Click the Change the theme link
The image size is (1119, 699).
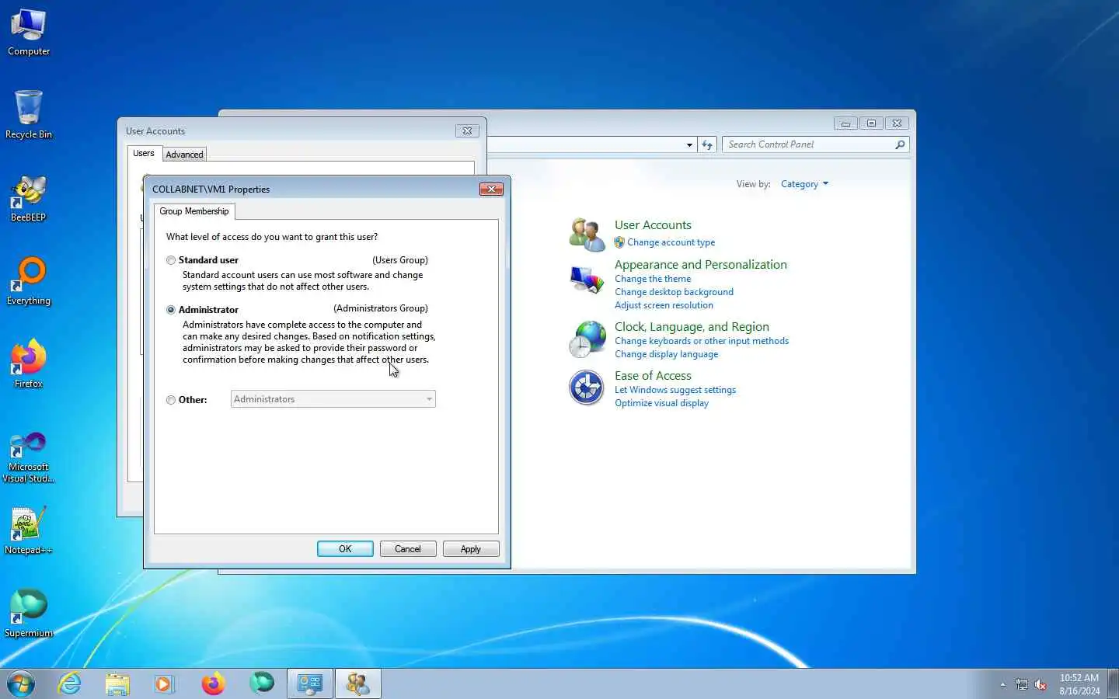tap(653, 279)
